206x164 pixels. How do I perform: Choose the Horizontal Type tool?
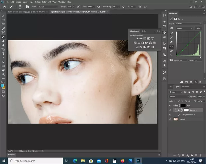pyautogui.click(x=4, y=53)
